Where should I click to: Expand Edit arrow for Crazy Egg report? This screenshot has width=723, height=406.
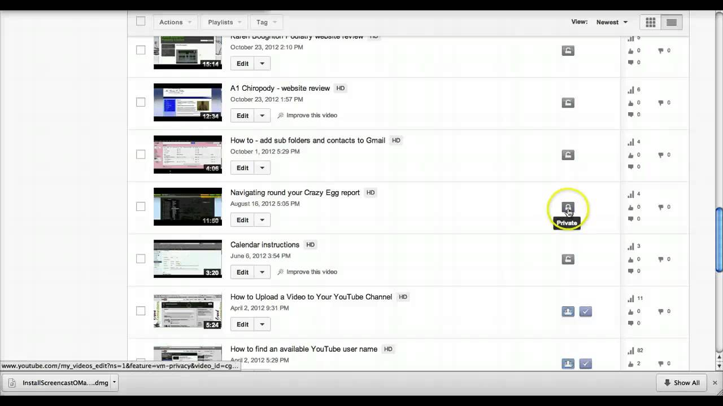coord(262,220)
